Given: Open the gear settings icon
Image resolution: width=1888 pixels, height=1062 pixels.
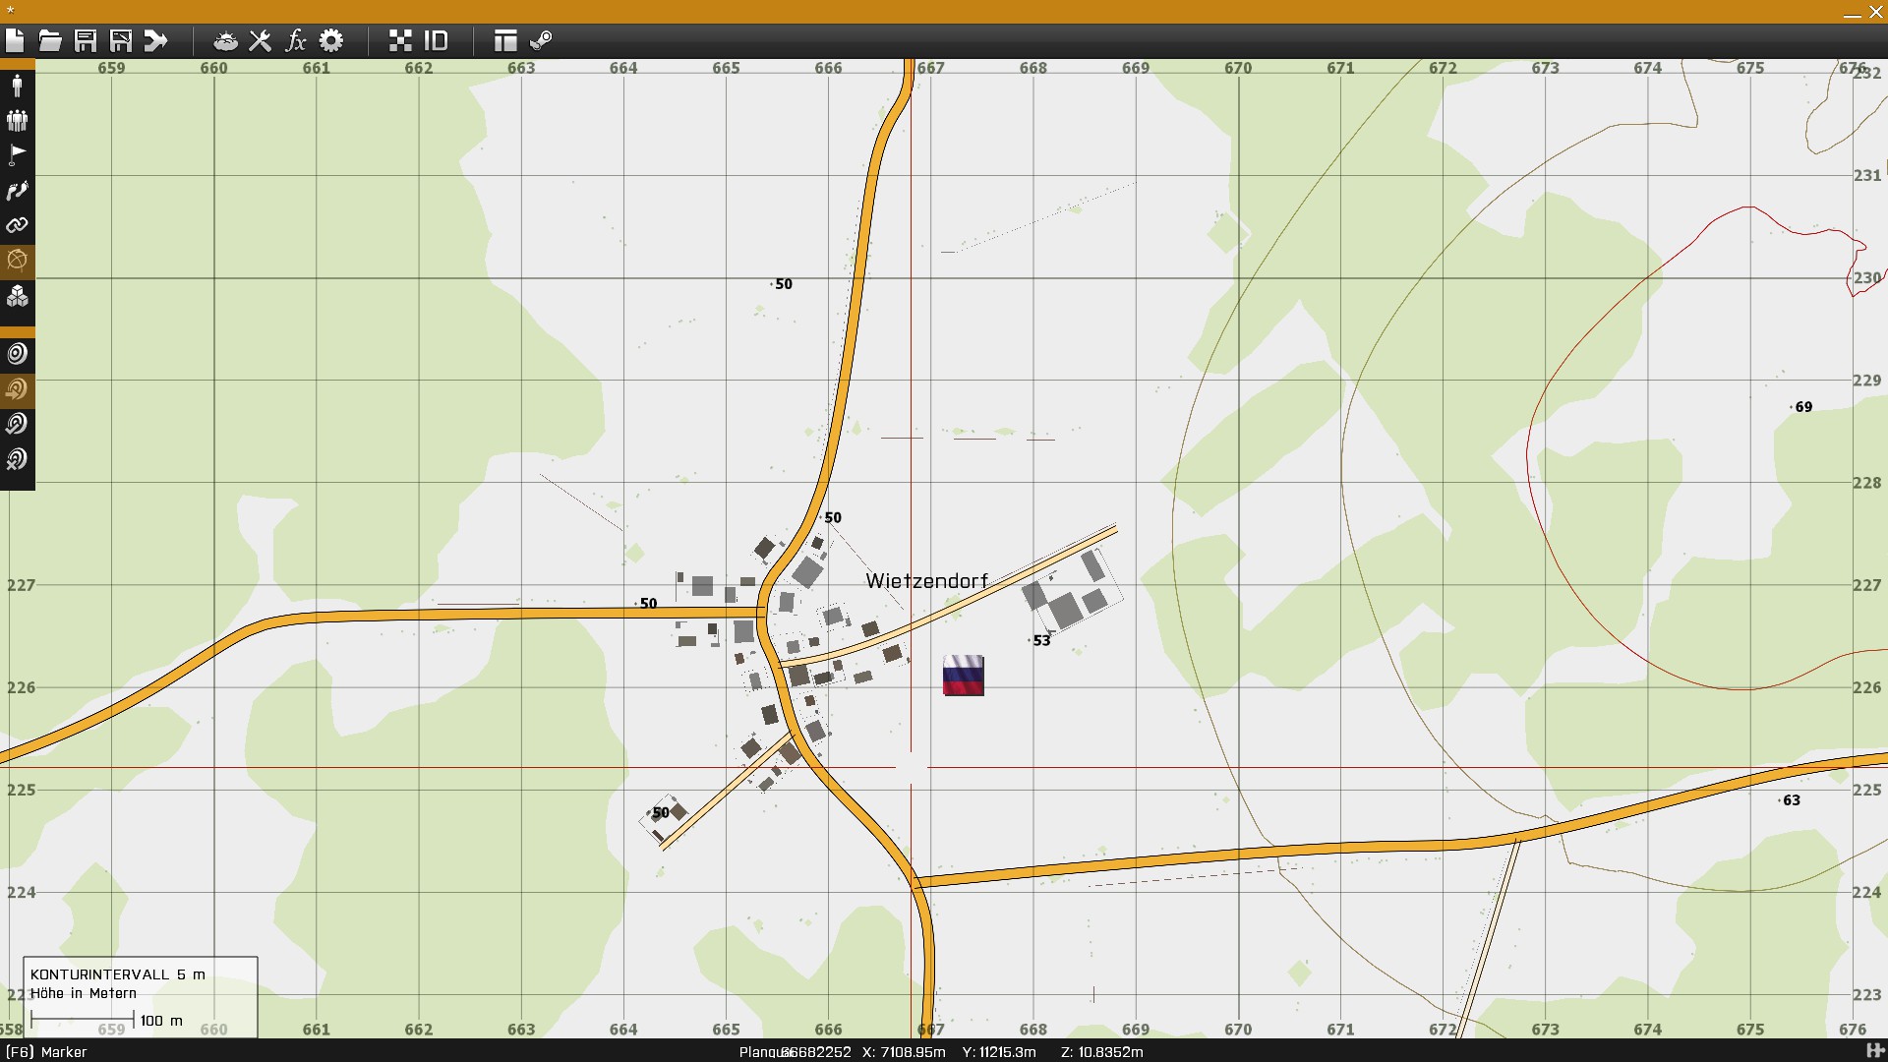Looking at the screenshot, I should click(x=331, y=40).
